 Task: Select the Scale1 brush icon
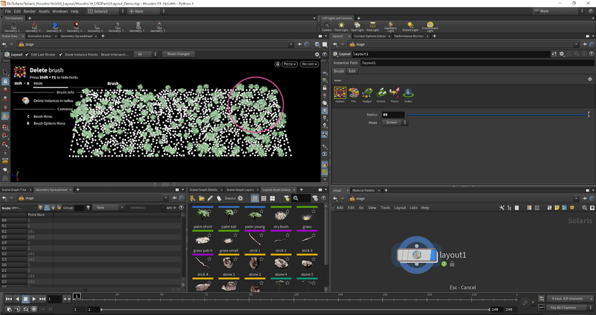(x=409, y=93)
